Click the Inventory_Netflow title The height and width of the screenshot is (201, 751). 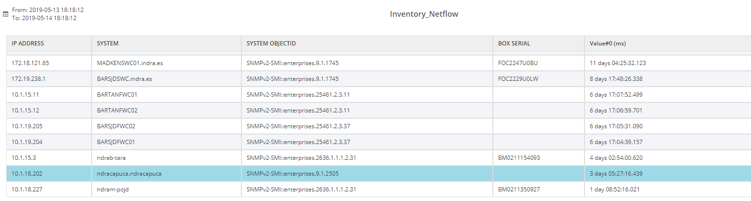424,14
